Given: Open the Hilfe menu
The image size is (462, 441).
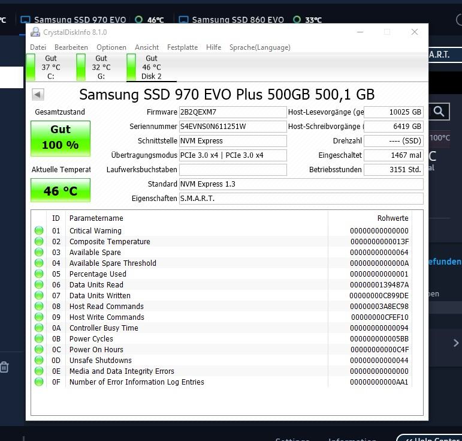Looking at the screenshot, I should 213,47.
